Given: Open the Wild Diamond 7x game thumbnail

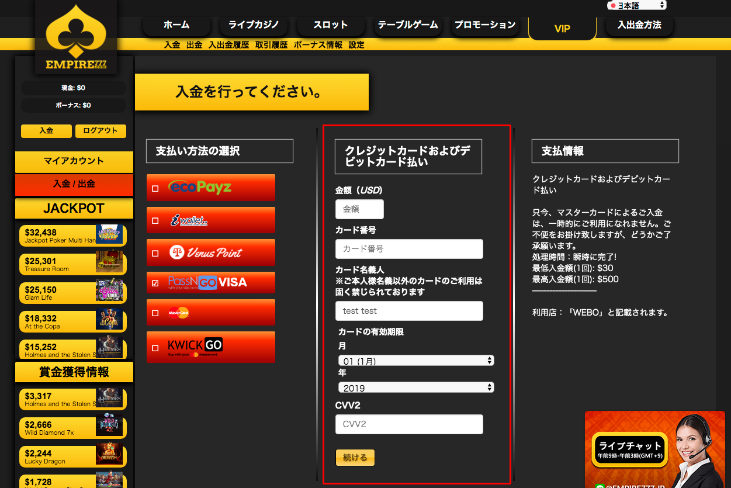Looking at the screenshot, I should (109, 426).
